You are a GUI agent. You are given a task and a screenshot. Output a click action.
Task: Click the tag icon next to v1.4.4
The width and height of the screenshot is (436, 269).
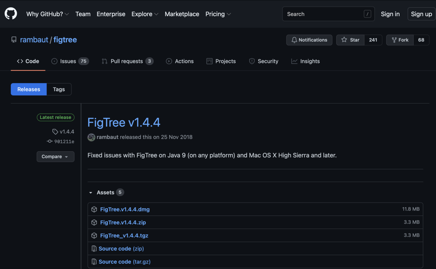(55, 132)
